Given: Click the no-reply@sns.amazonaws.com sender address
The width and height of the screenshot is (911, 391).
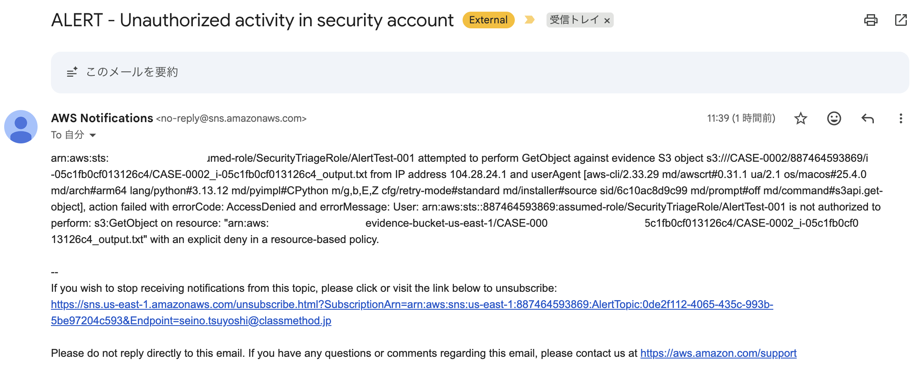Looking at the screenshot, I should click(231, 119).
